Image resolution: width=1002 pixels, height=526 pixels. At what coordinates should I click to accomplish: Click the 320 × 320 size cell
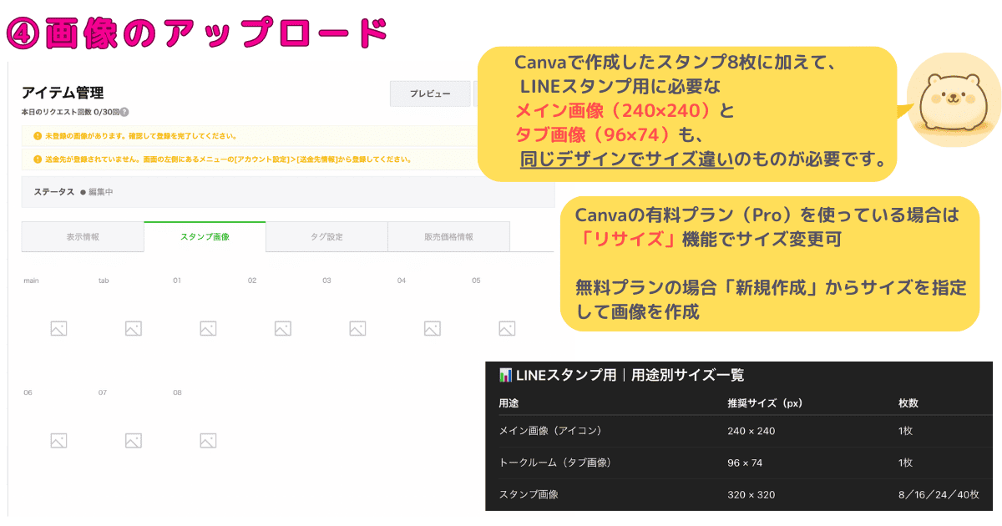[x=751, y=494]
